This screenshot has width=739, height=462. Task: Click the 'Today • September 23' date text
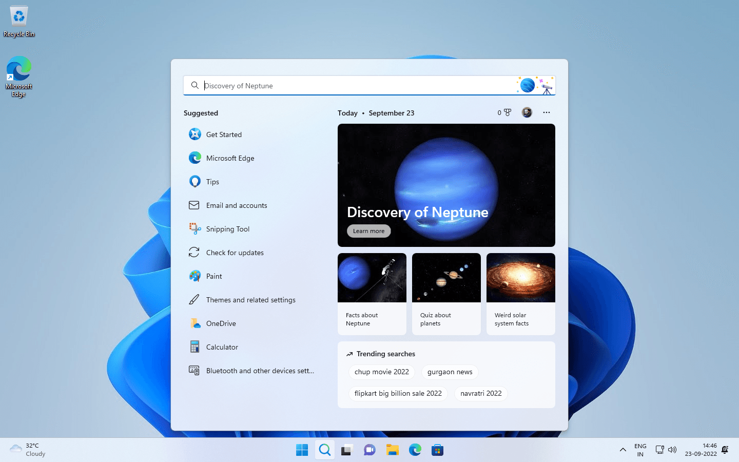click(x=376, y=113)
